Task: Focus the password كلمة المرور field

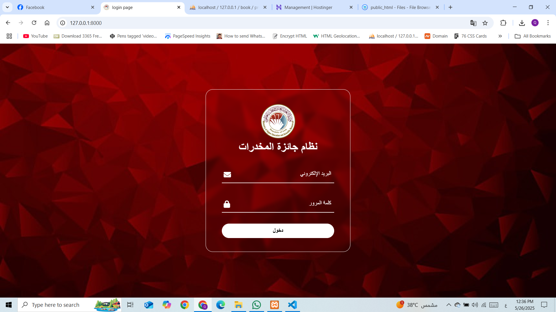Action: [x=278, y=204]
